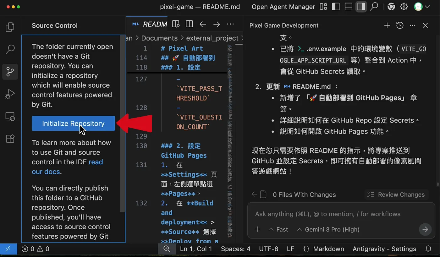Viewport: 440px width, 257px height.
Task: Split the editor right
Action: [189, 24]
